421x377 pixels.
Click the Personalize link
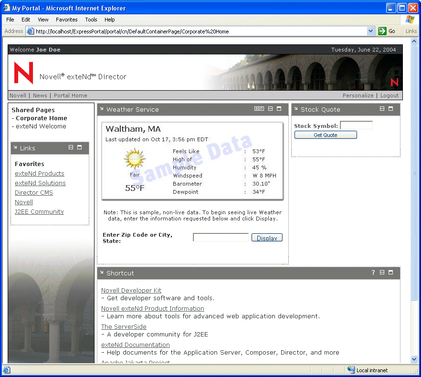click(358, 95)
